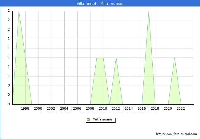Click the 1998 x-axis label

pyautogui.click(x=25, y=108)
